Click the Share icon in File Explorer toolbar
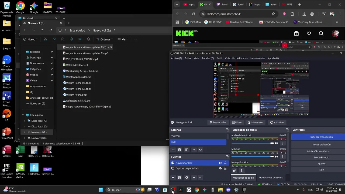Viewport: 345px width, 194px height. point(80,39)
